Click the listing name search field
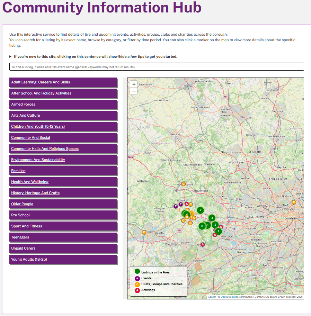The image size is (311, 316). 157,67
